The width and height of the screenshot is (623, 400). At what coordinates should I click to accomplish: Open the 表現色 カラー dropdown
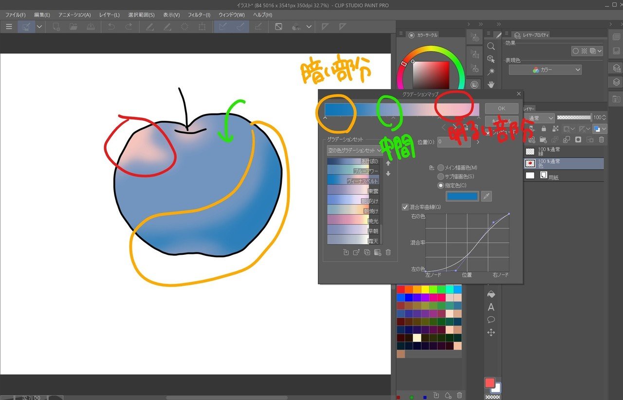[545, 70]
